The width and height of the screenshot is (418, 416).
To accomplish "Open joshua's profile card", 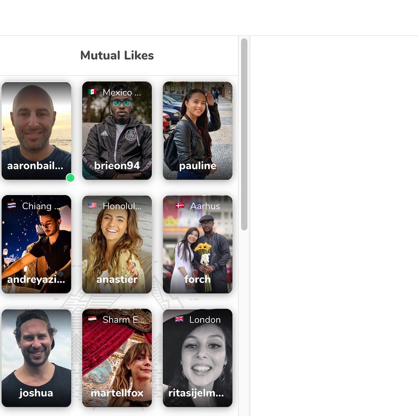I will click(x=36, y=358).
